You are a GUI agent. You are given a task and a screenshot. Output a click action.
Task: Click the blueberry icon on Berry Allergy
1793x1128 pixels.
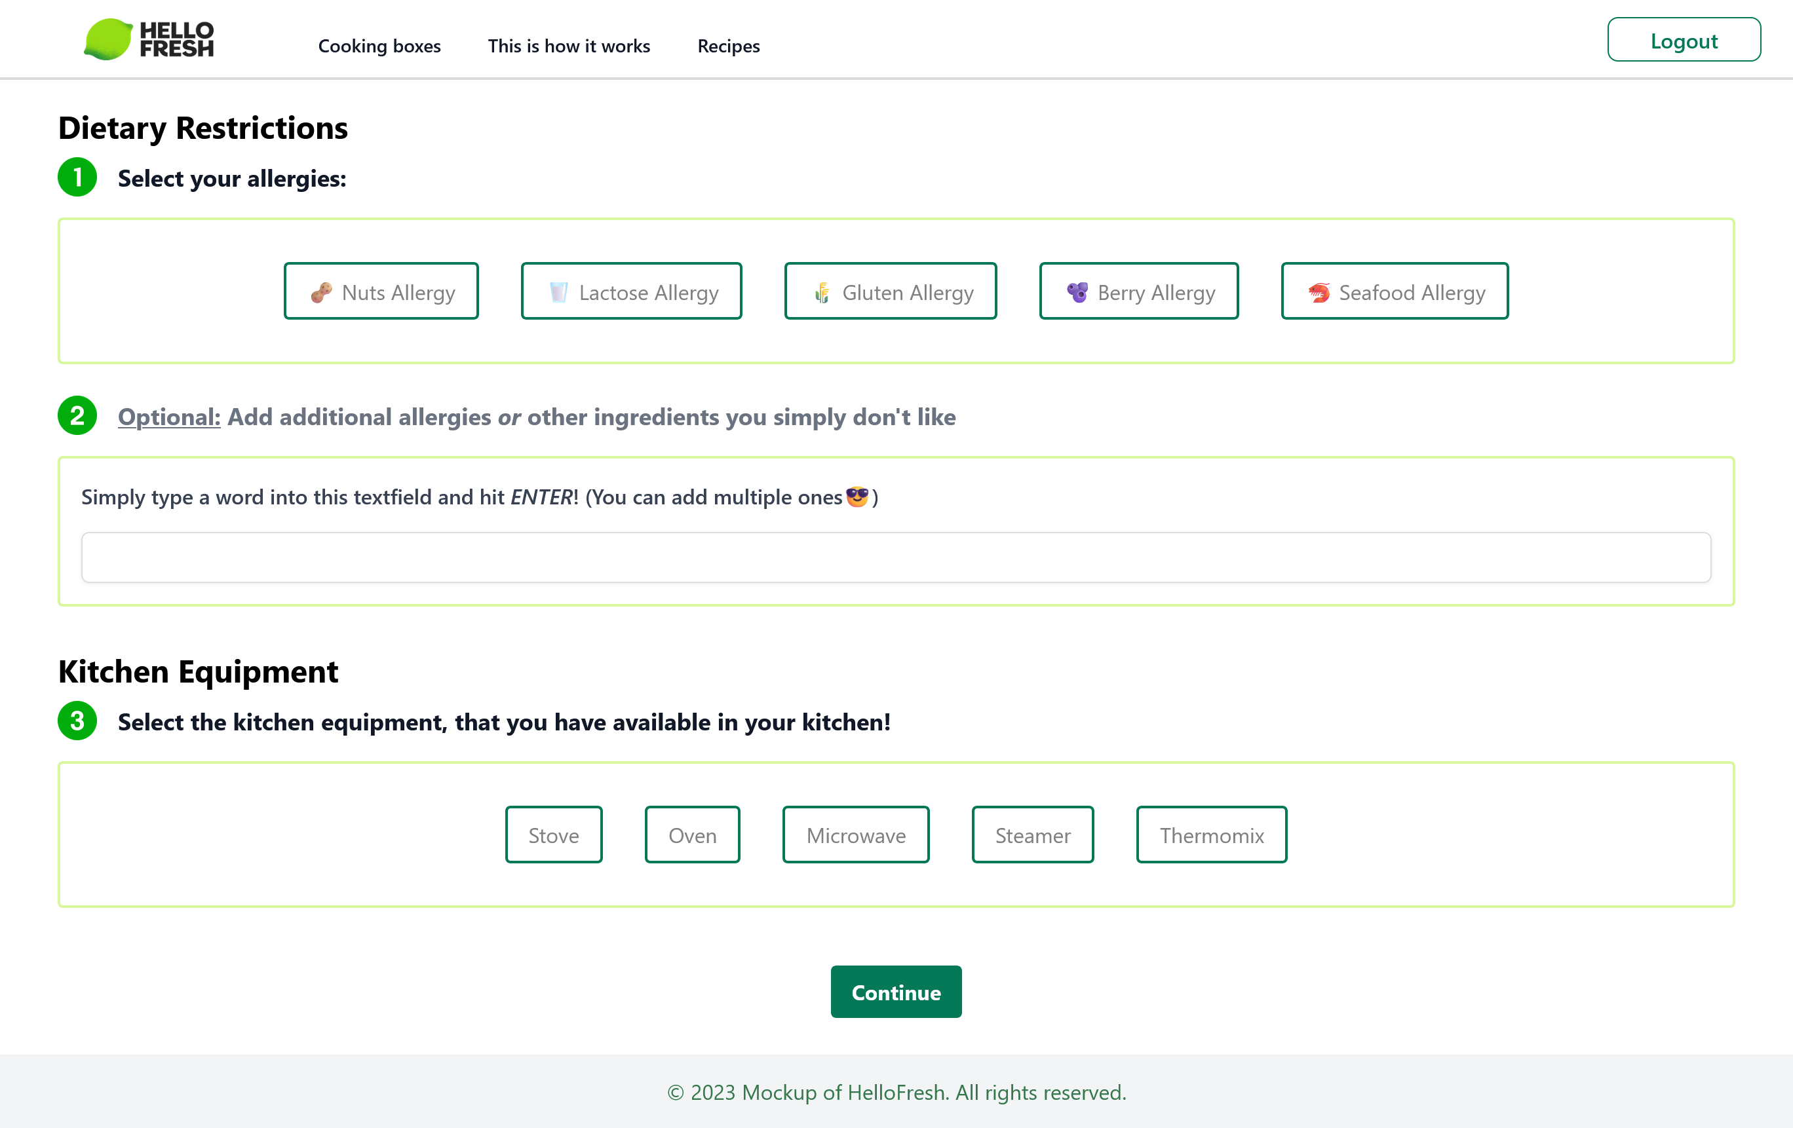[1077, 292]
